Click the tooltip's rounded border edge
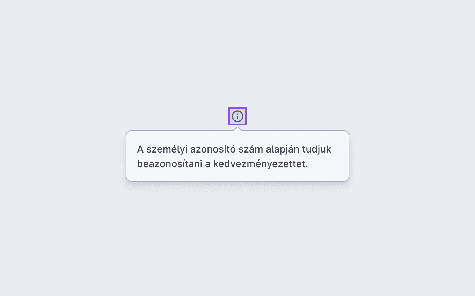 pyautogui.click(x=126, y=156)
